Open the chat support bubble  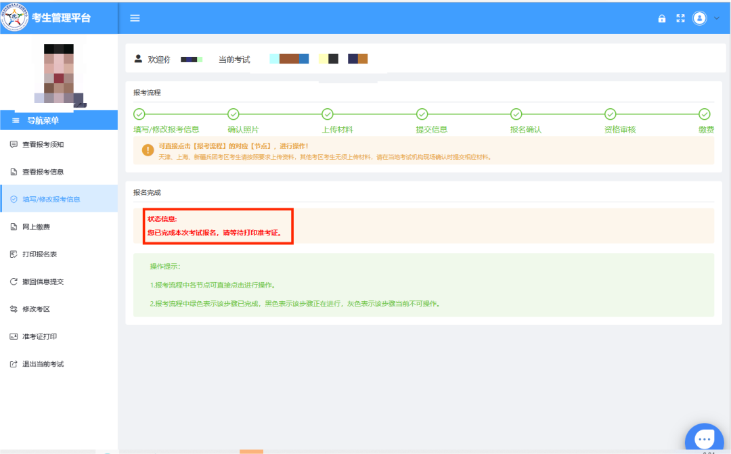tap(704, 439)
